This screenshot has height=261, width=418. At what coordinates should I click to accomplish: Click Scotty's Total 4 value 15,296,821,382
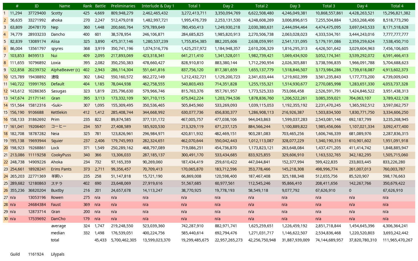click(396, 13)
